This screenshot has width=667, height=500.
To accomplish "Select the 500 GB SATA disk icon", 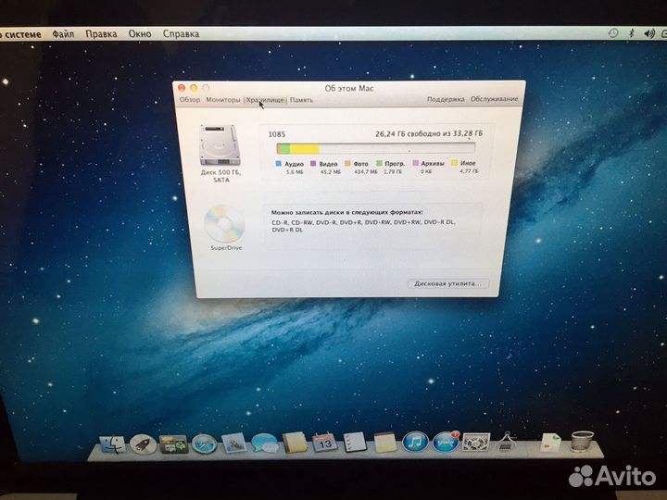I will pos(220,145).
